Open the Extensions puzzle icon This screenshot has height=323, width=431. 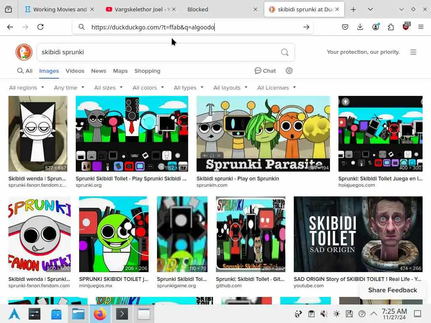click(x=391, y=27)
